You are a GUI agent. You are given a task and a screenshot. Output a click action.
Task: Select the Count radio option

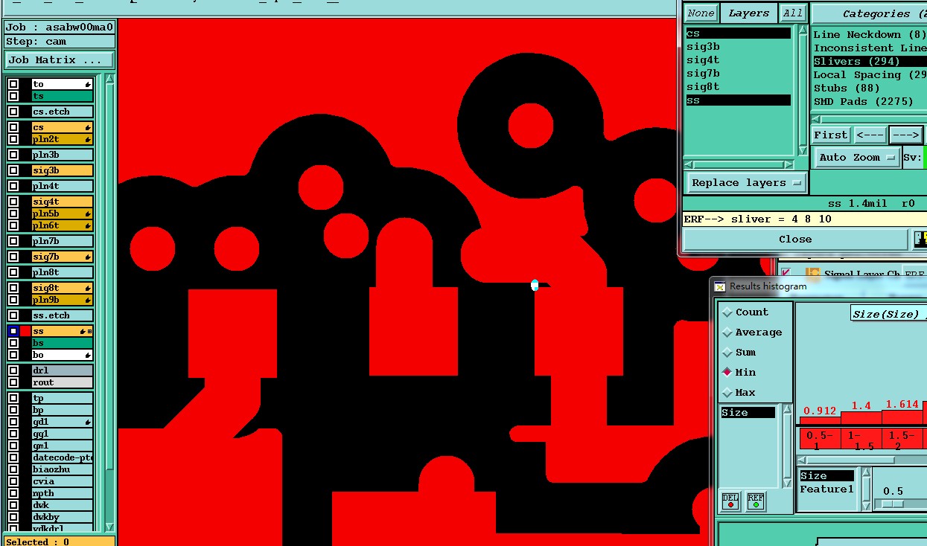pyautogui.click(x=745, y=312)
